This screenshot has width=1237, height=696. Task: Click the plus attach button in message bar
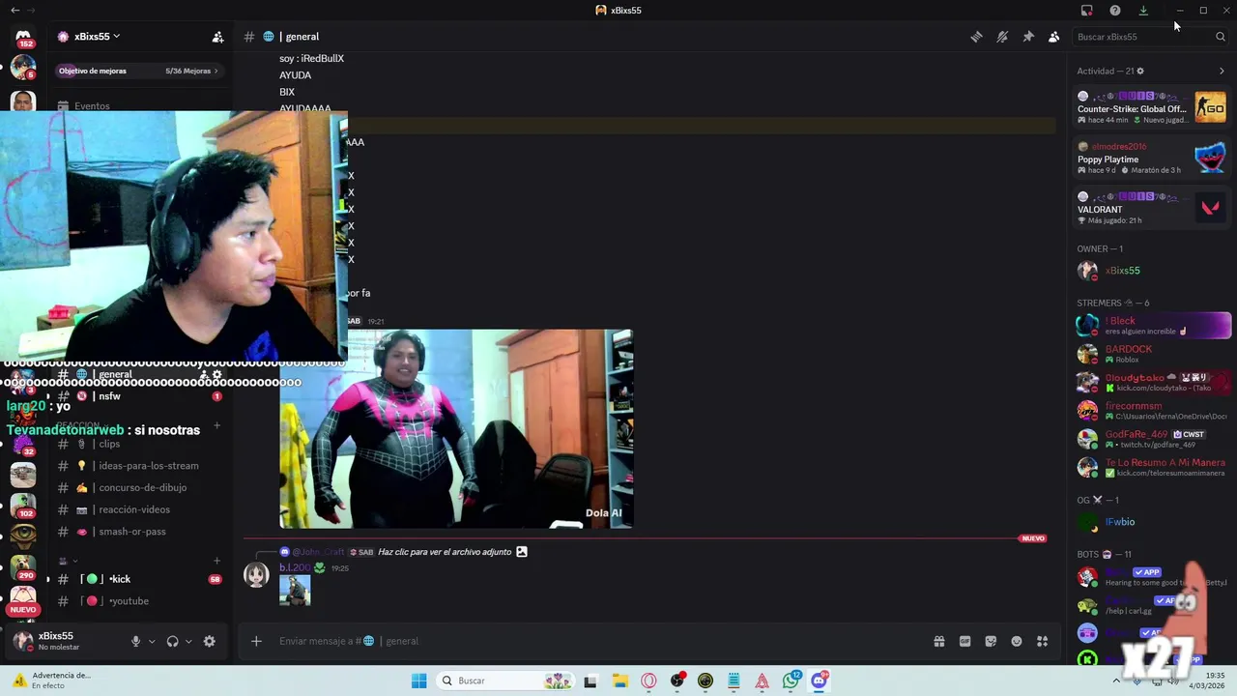(x=256, y=641)
